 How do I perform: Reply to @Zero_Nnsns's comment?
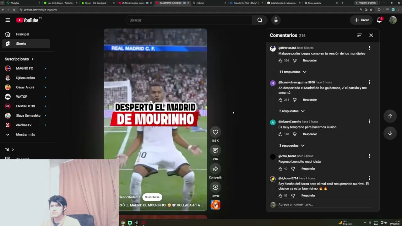pyautogui.click(x=308, y=169)
